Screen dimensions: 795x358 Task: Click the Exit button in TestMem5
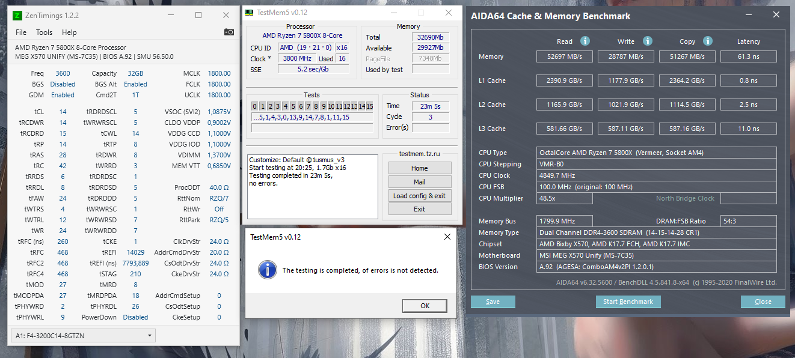coord(420,209)
